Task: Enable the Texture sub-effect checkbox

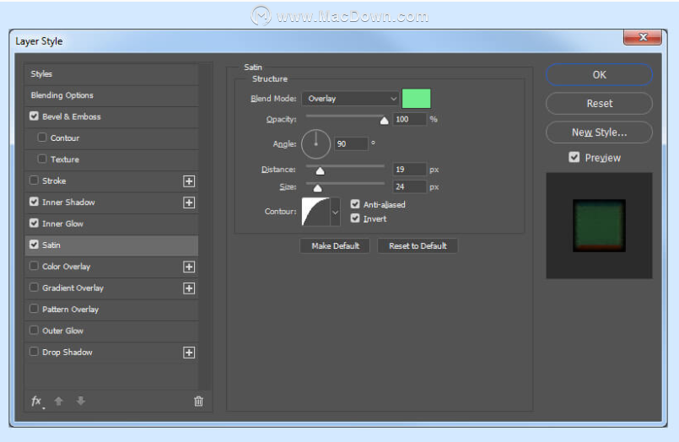Action: 41,159
